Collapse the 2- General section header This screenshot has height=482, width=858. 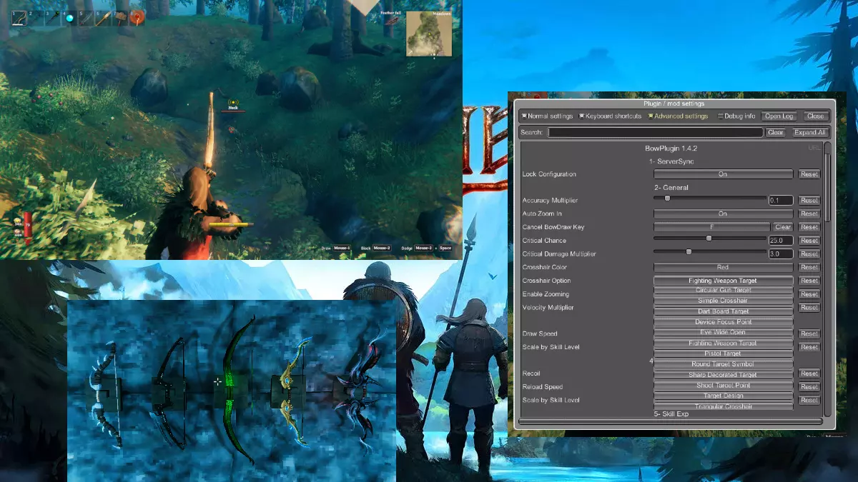click(x=671, y=187)
